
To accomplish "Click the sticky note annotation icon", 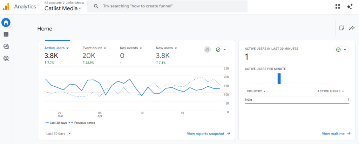I will [341, 28].
